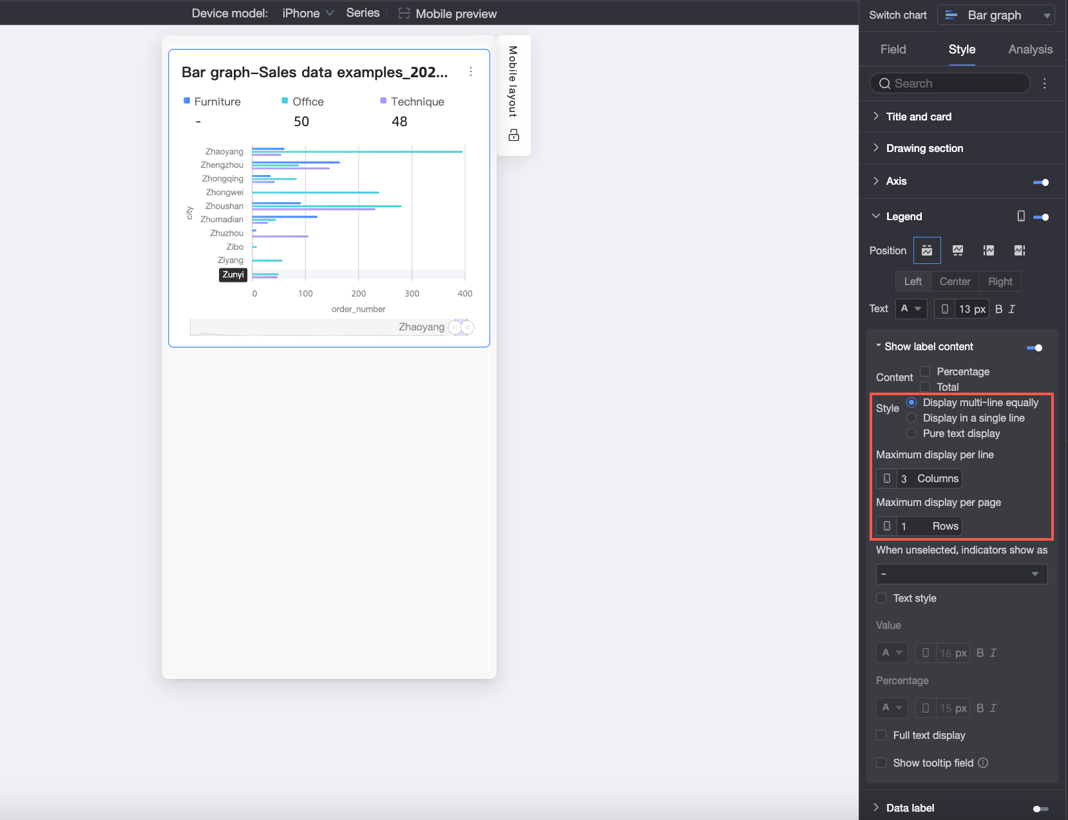Open the legend text color dropdown

point(911,309)
